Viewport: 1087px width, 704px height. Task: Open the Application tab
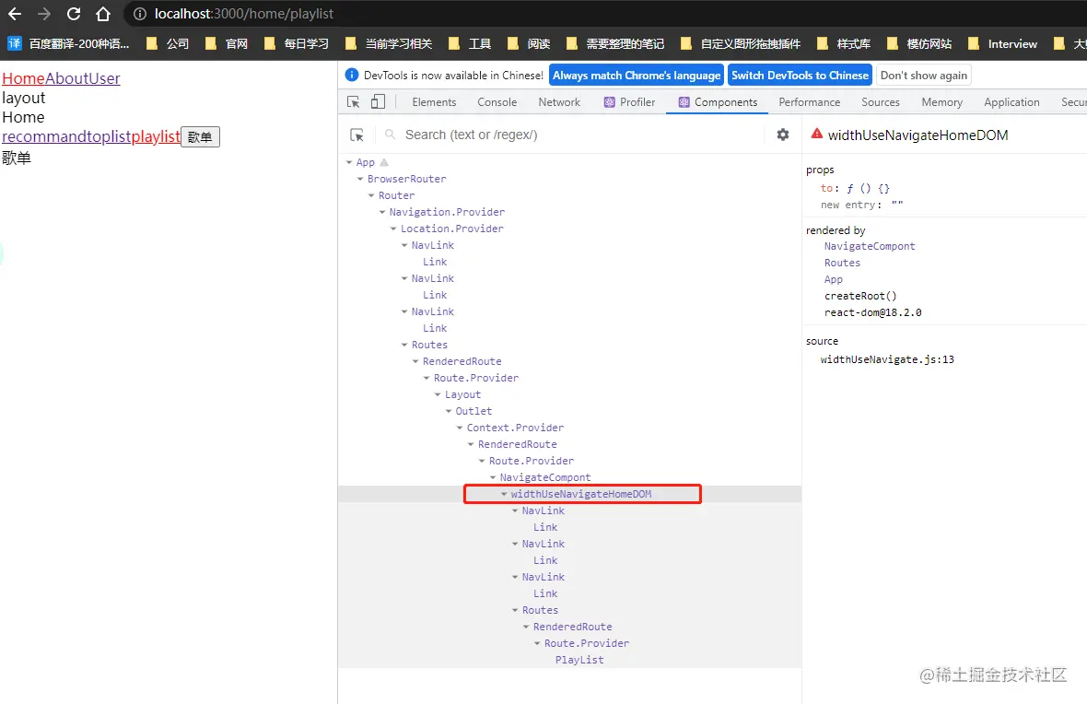click(1011, 102)
